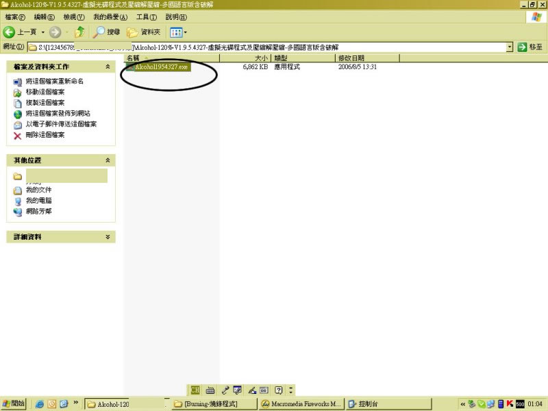Click inside the 網址 address field

point(267,47)
